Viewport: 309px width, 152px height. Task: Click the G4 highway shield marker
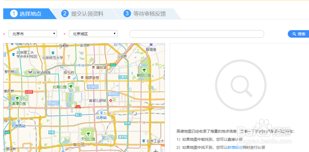7,132
